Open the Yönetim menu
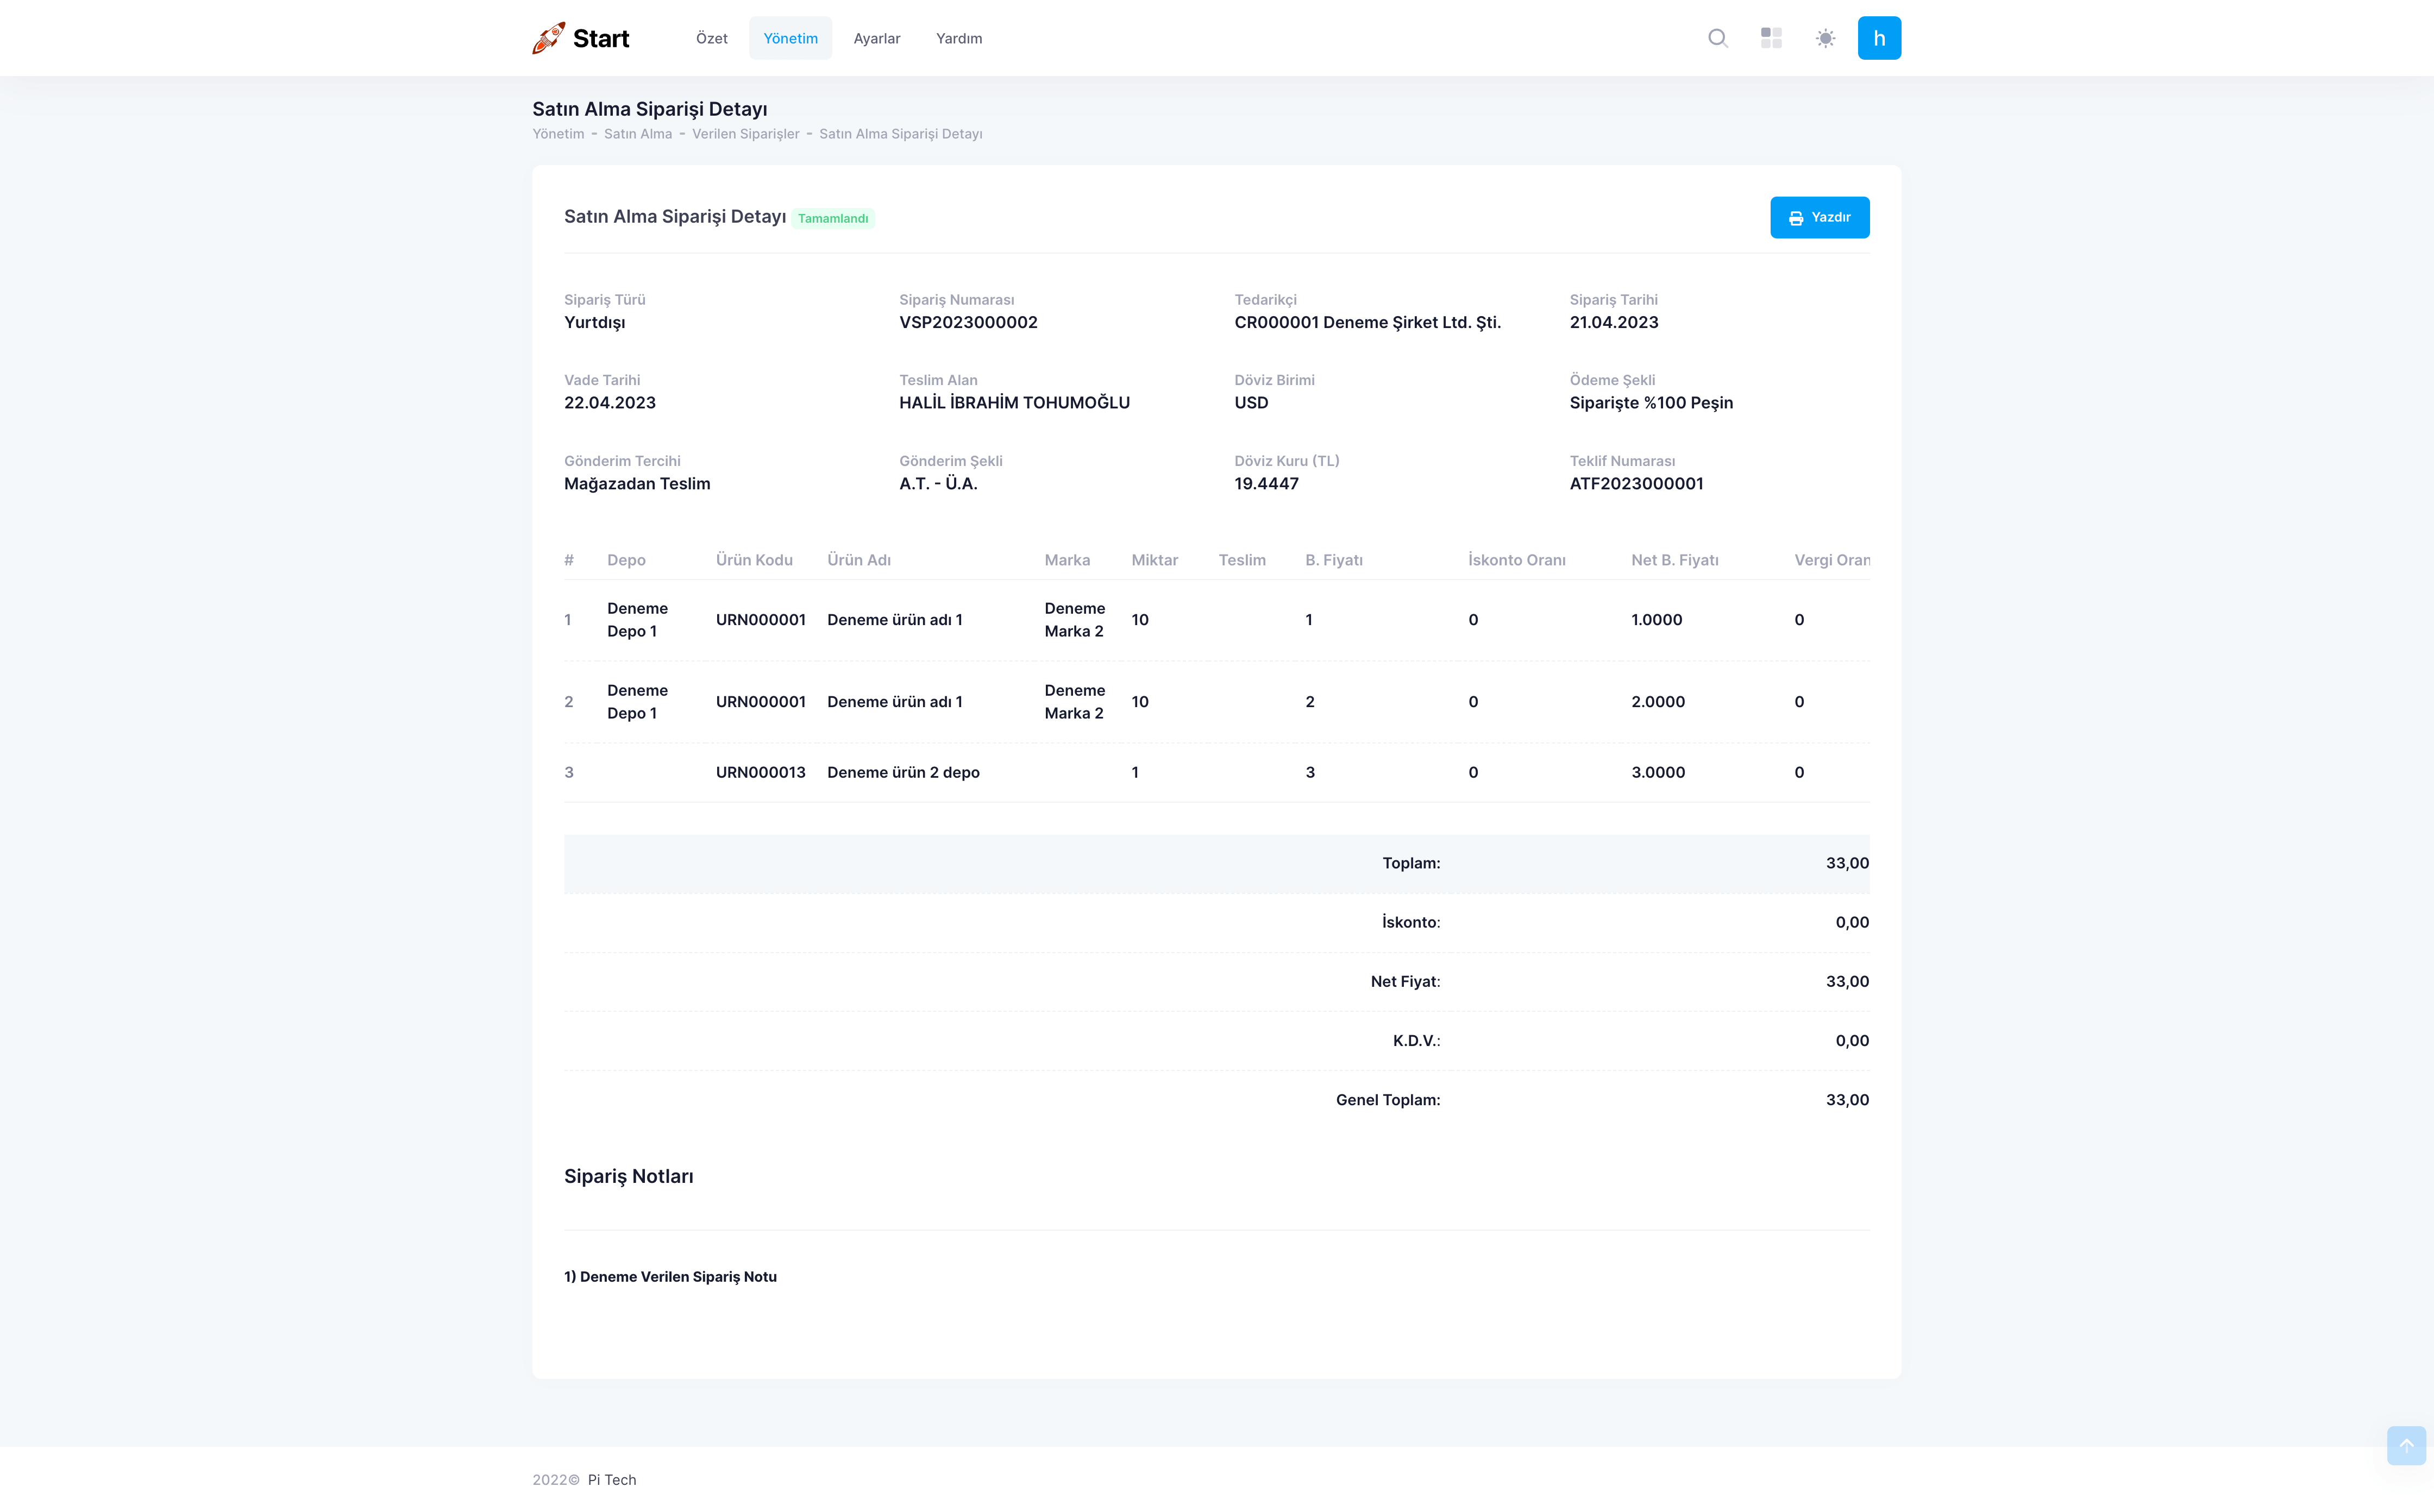Image resolution: width=2434 pixels, height=1512 pixels. pyautogui.click(x=789, y=38)
